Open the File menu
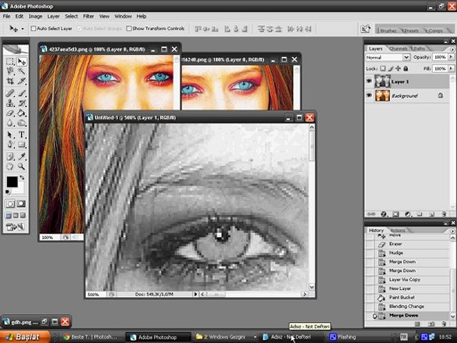 (6, 16)
